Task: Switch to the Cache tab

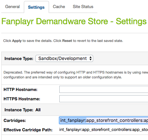Action: click(59, 7)
